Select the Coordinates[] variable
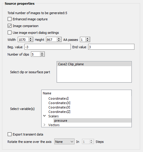 pos(58,98)
